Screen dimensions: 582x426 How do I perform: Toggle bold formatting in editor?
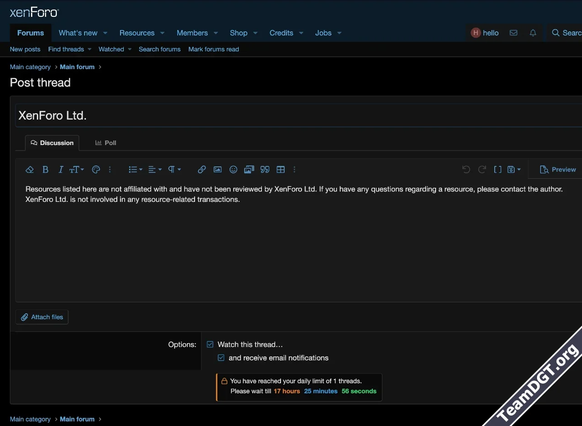coord(45,170)
